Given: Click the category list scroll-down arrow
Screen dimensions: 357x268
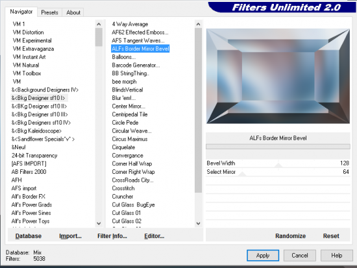Looking at the screenshot, I should 99,223.
